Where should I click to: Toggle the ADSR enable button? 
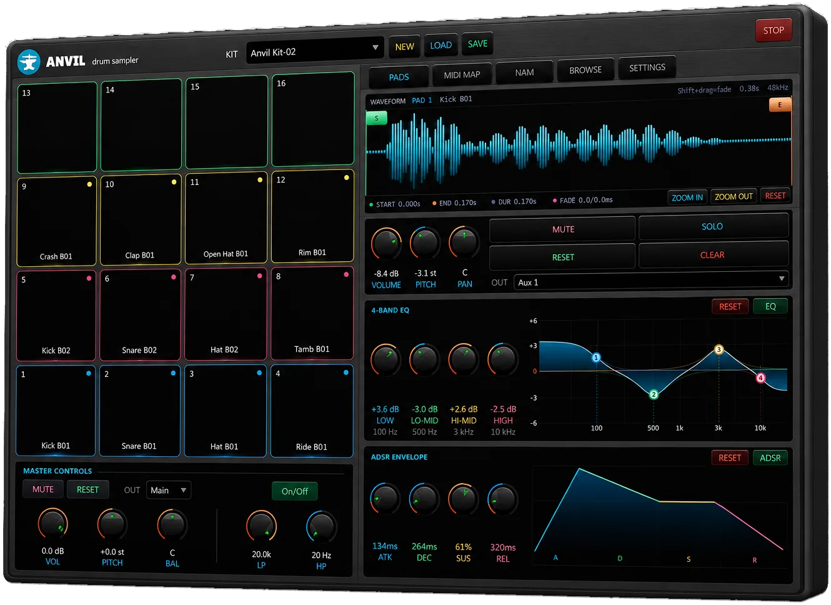point(770,457)
